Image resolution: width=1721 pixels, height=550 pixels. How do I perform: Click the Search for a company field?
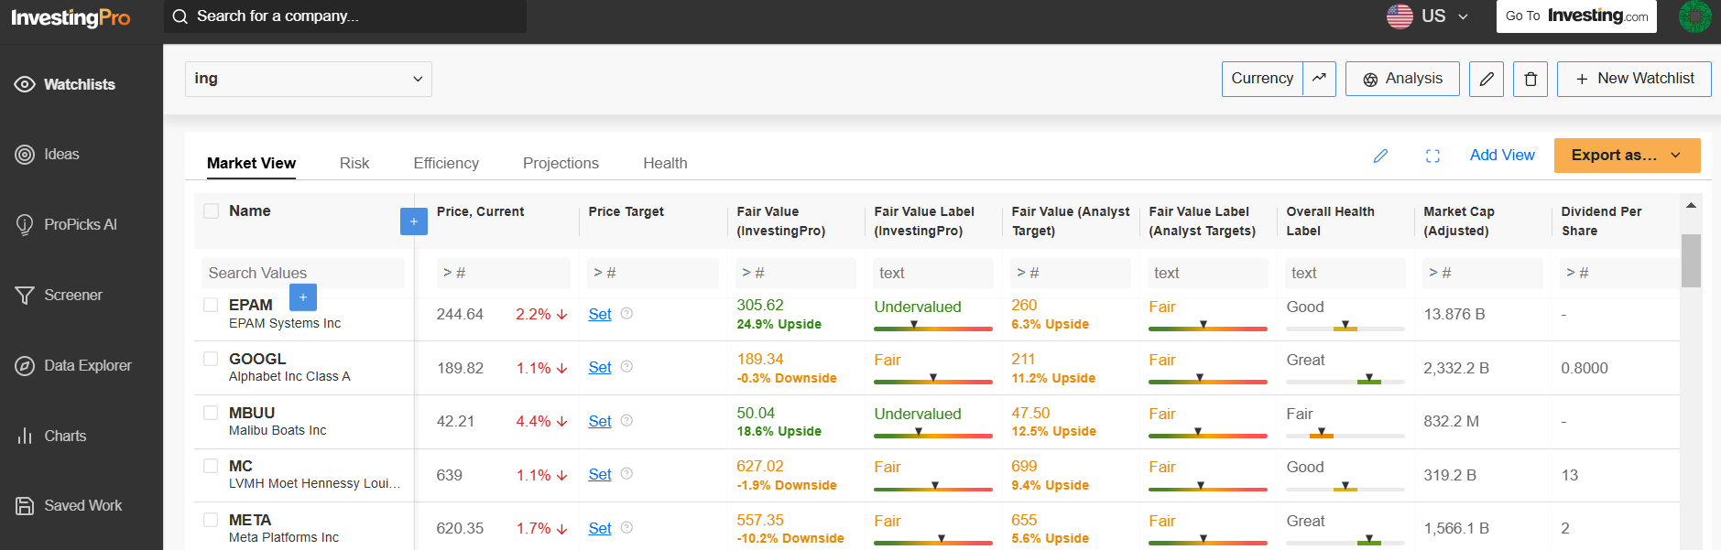coord(345,16)
